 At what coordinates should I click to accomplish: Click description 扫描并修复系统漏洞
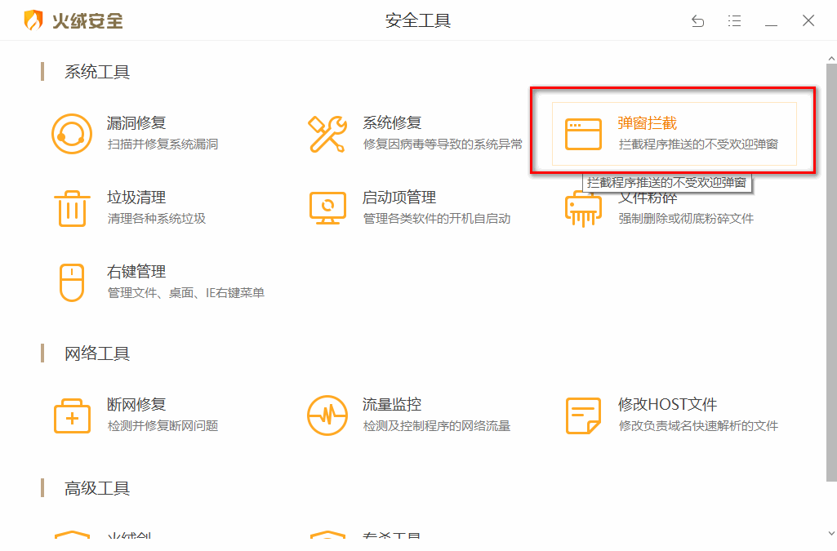(163, 144)
